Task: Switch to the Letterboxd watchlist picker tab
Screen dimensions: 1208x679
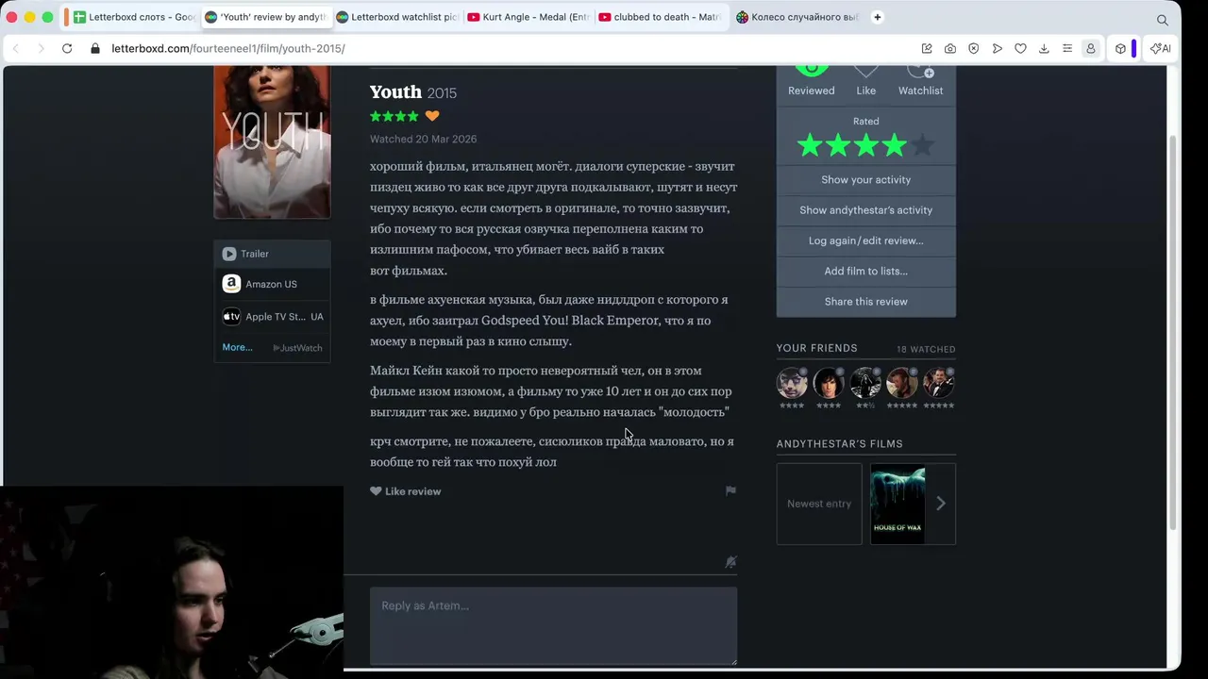Action: click(397, 17)
